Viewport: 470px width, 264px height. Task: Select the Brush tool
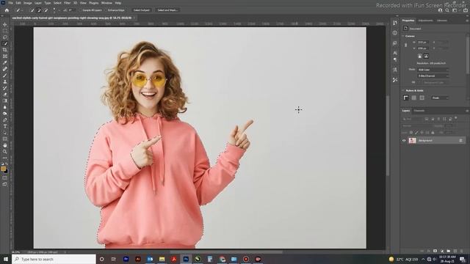tap(5, 75)
